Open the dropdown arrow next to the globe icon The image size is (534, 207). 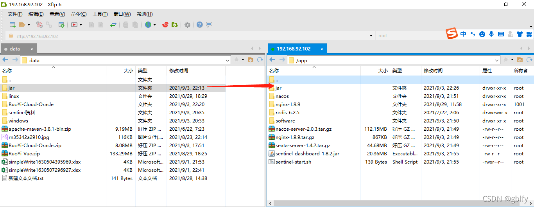[x=154, y=25]
